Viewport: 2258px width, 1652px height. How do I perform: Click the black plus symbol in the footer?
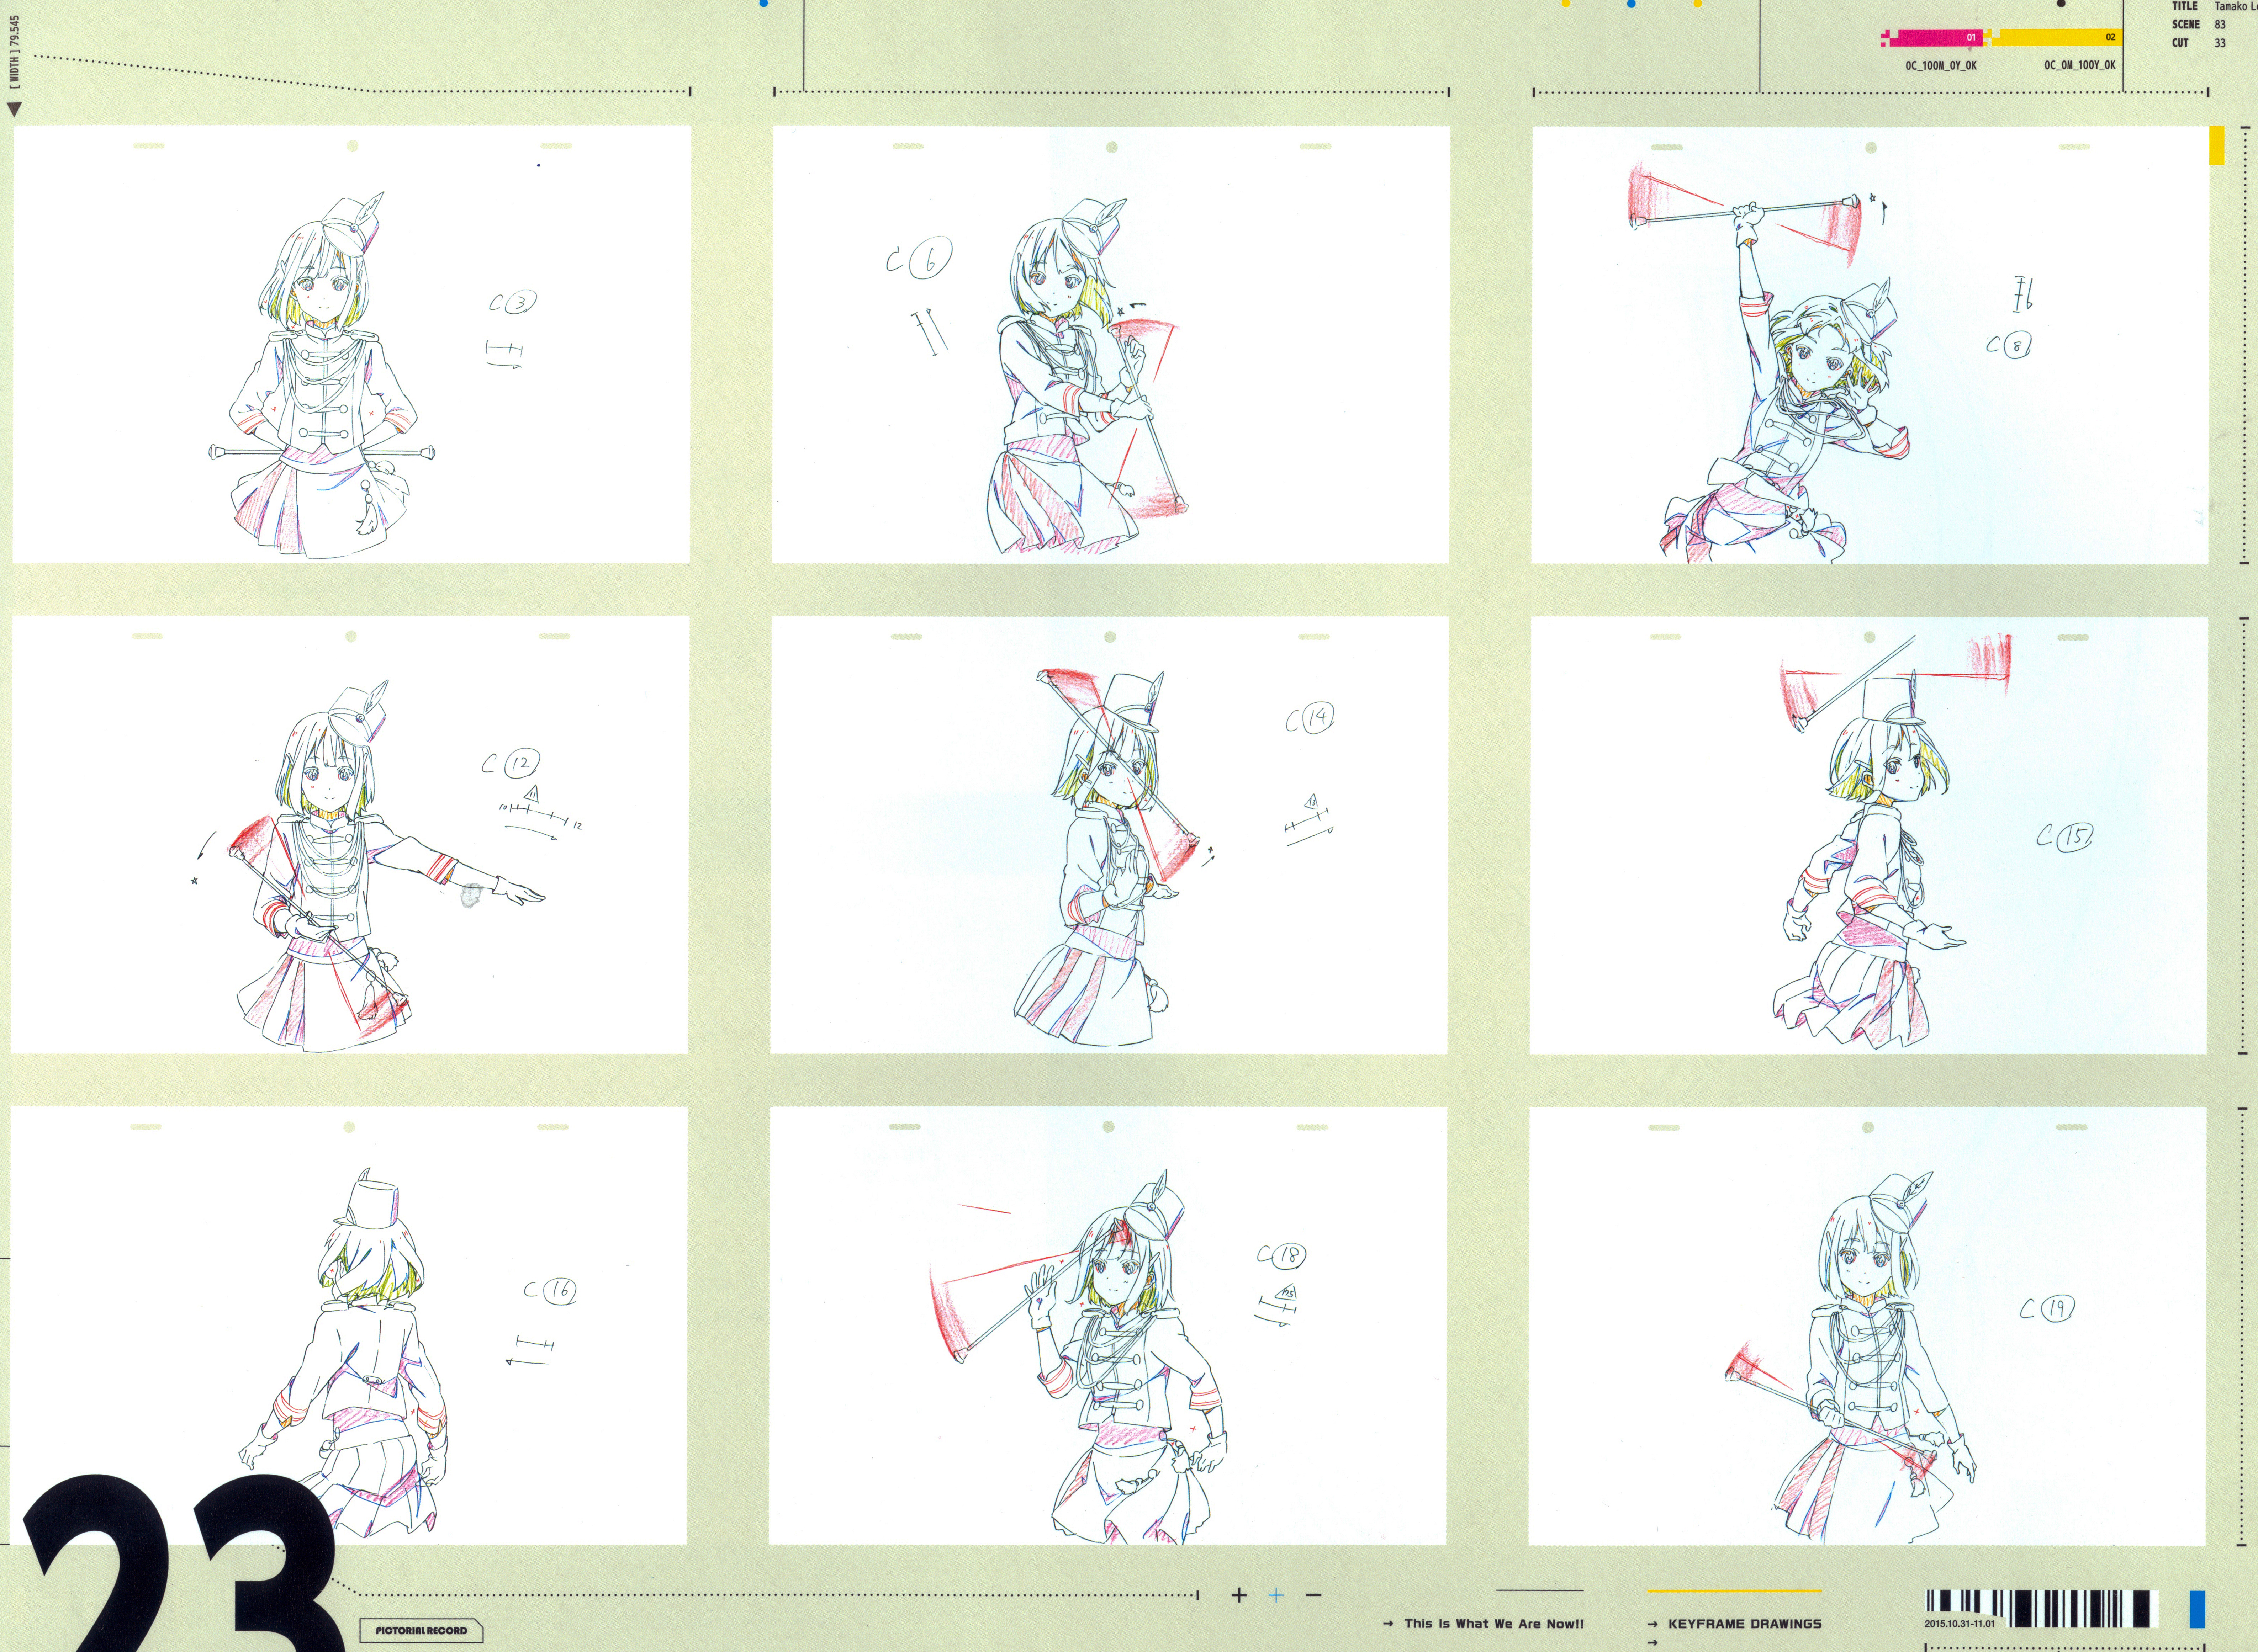click(1239, 1595)
